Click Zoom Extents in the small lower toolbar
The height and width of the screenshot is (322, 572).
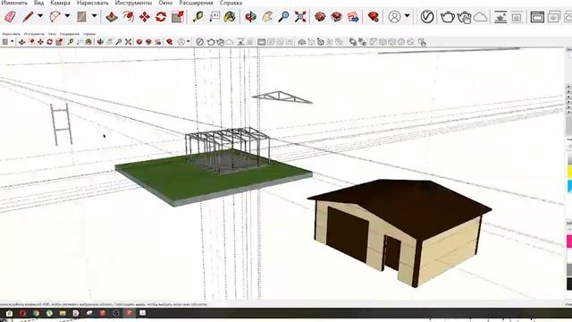click(128, 42)
